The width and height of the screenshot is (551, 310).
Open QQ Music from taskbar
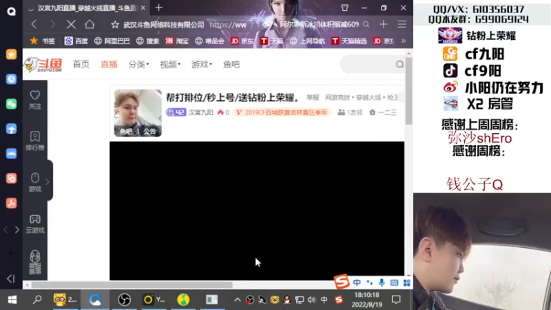[x=183, y=300]
